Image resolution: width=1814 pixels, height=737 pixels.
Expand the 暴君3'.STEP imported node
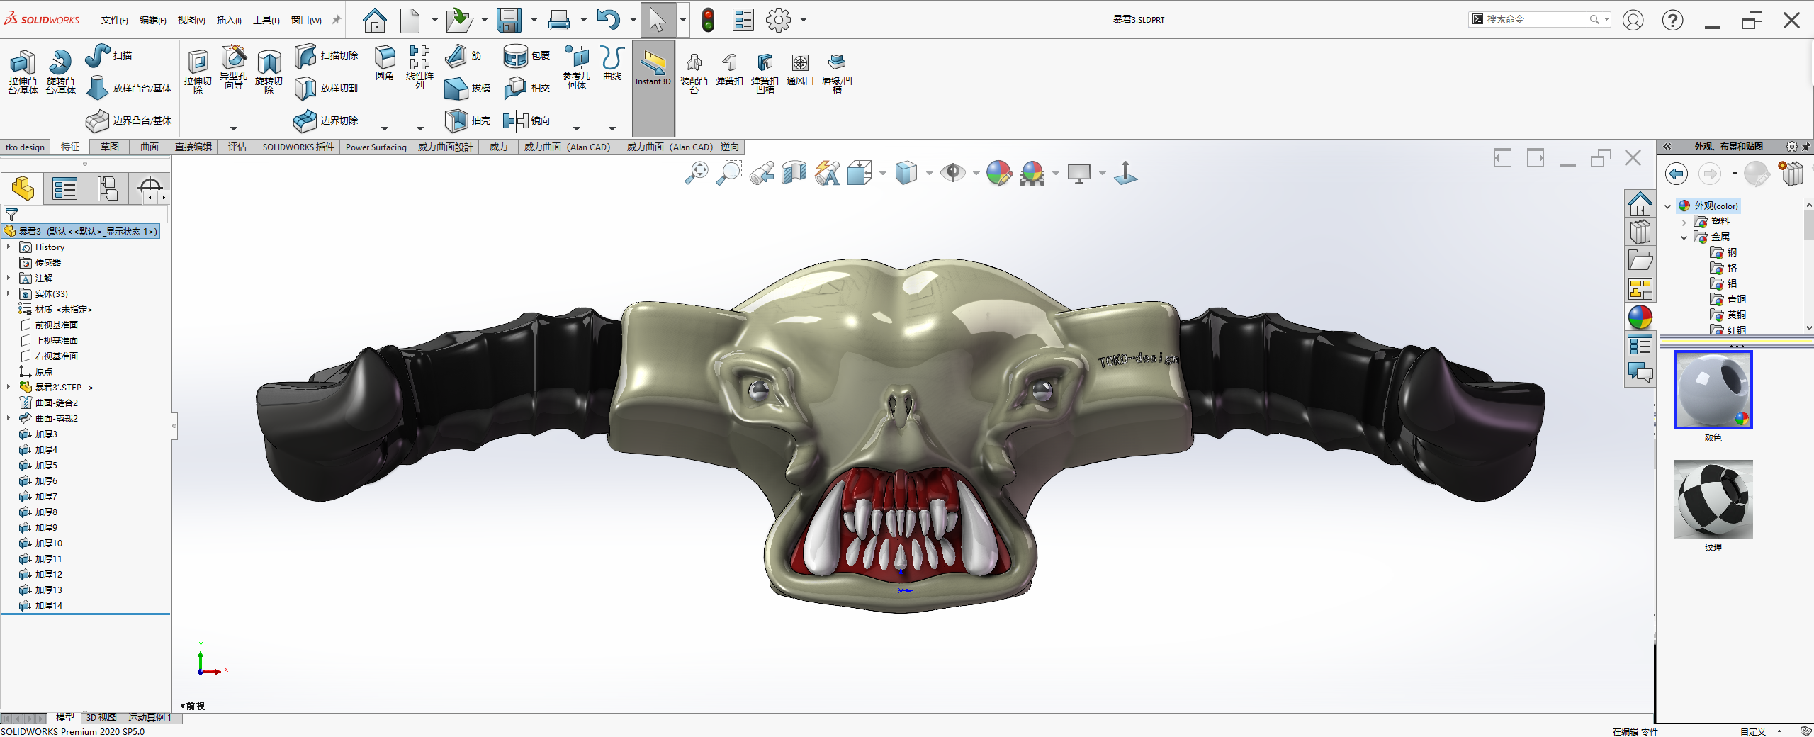coord(9,387)
